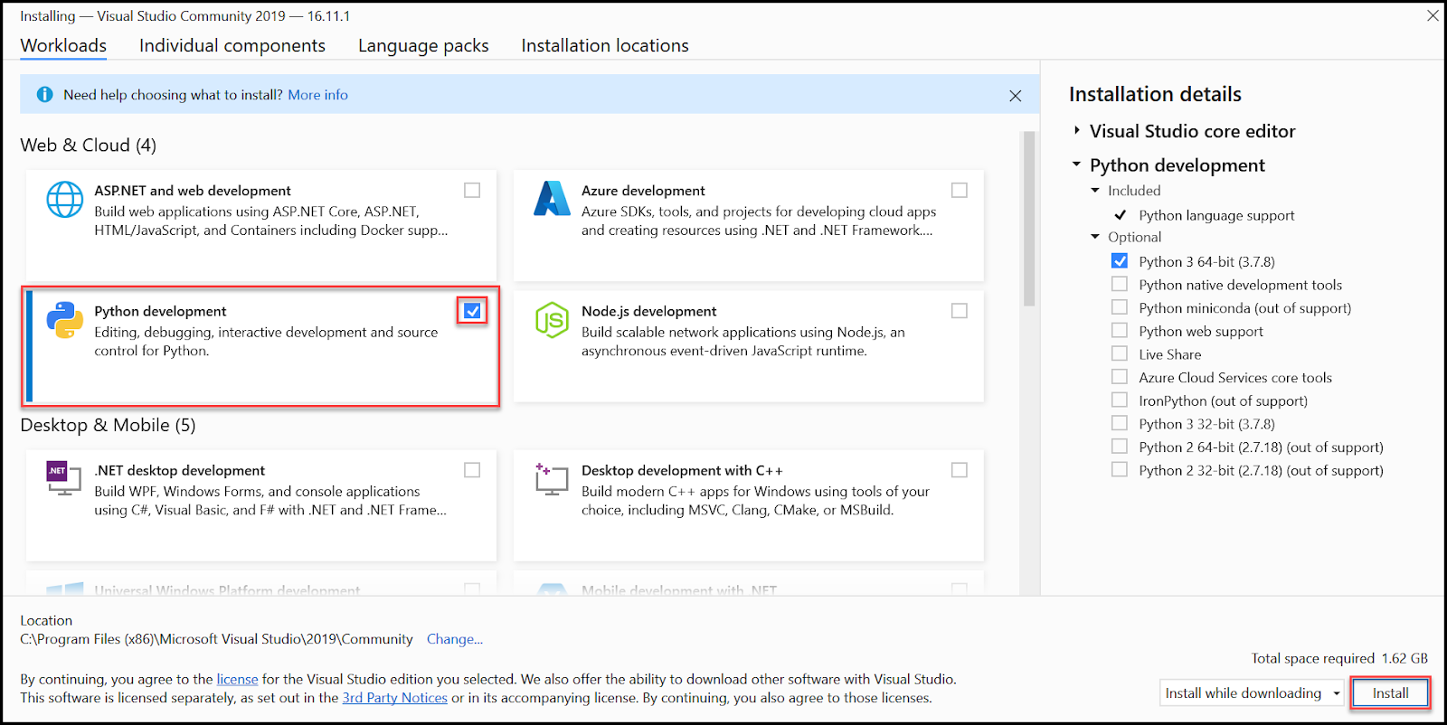Enable Azure development workload checkbox

tap(960, 190)
